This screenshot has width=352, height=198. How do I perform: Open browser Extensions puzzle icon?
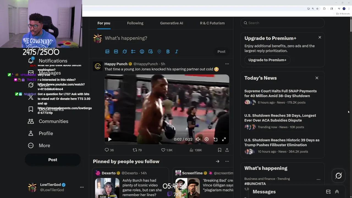tap(324, 9)
